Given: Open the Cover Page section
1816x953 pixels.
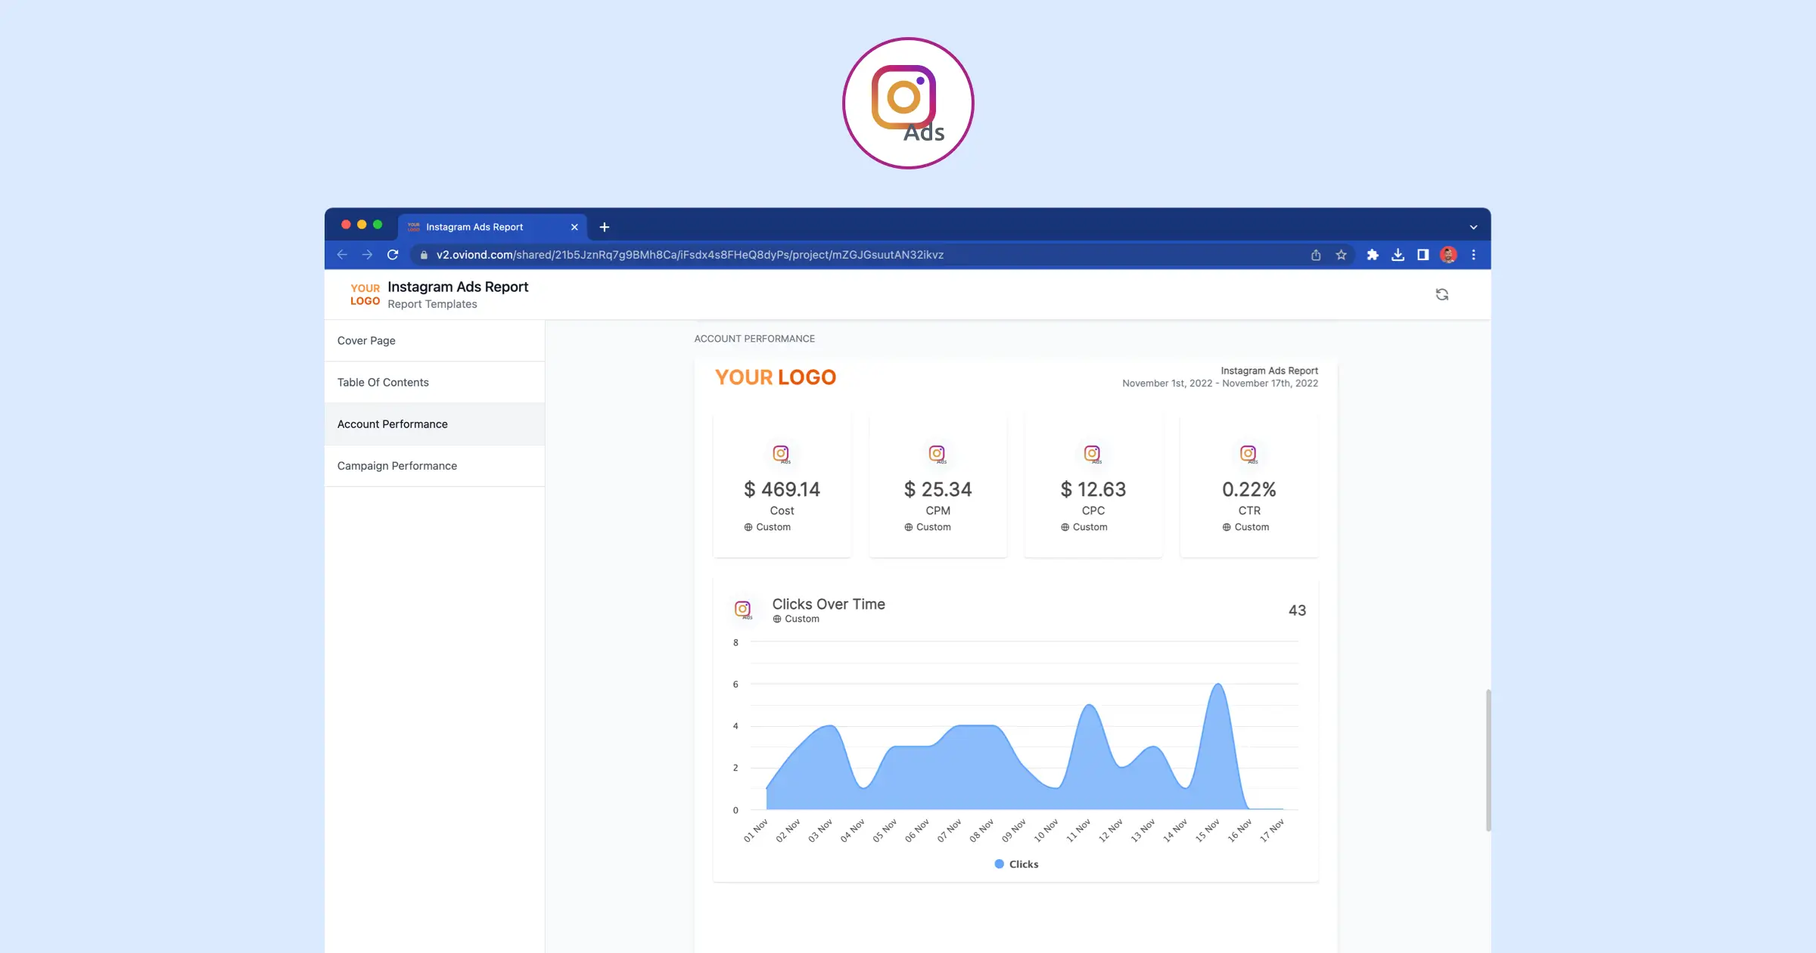Looking at the screenshot, I should tap(434, 340).
